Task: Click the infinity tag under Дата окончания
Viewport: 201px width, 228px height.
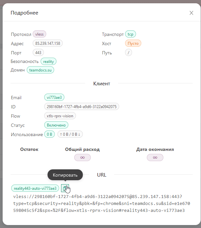Action: pos(155,158)
